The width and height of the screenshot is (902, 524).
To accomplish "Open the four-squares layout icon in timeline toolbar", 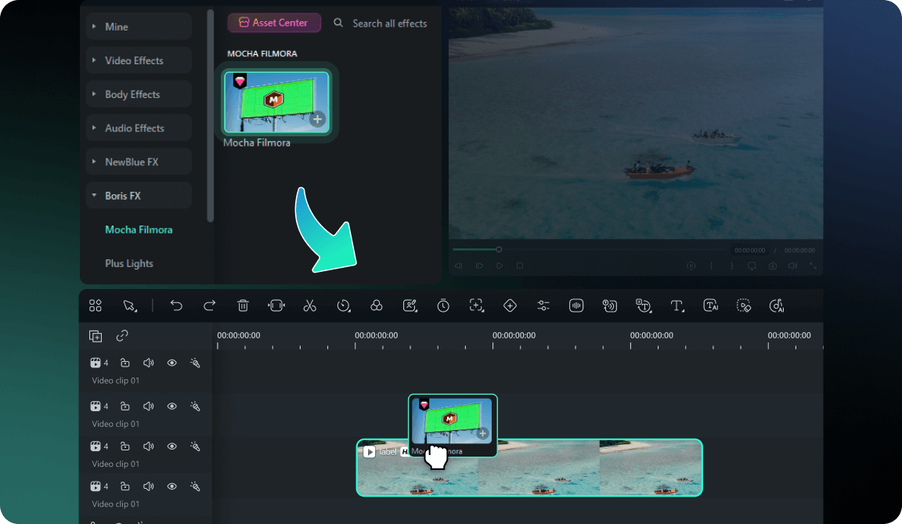I will pyautogui.click(x=96, y=306).
